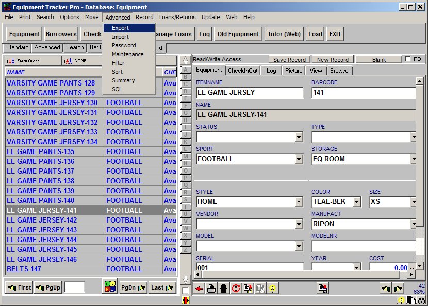Open the STYLE dropdown showing HOME
428x306 pixels.
pyautogui.click(x=299, y=201)
